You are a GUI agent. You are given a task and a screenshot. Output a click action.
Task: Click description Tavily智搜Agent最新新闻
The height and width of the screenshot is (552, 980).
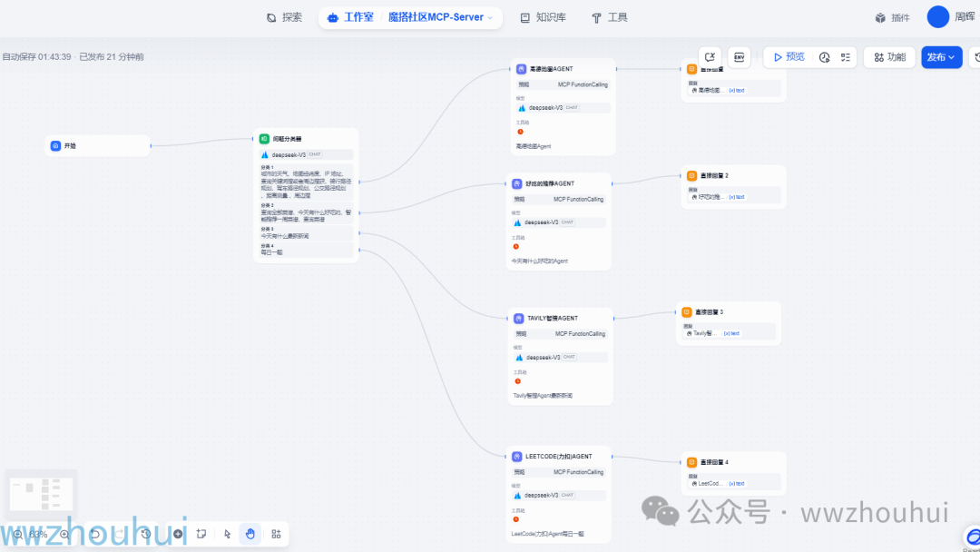coord(543,396)
